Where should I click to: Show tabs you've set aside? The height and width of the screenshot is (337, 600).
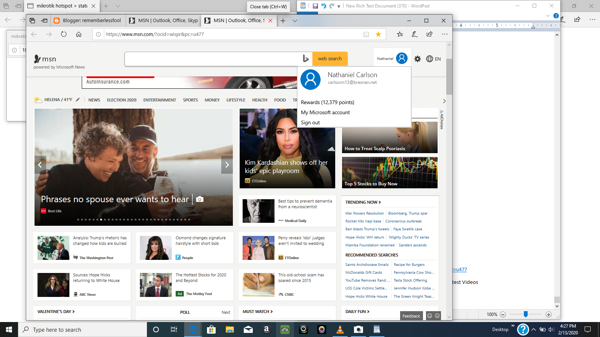[32, 21]
